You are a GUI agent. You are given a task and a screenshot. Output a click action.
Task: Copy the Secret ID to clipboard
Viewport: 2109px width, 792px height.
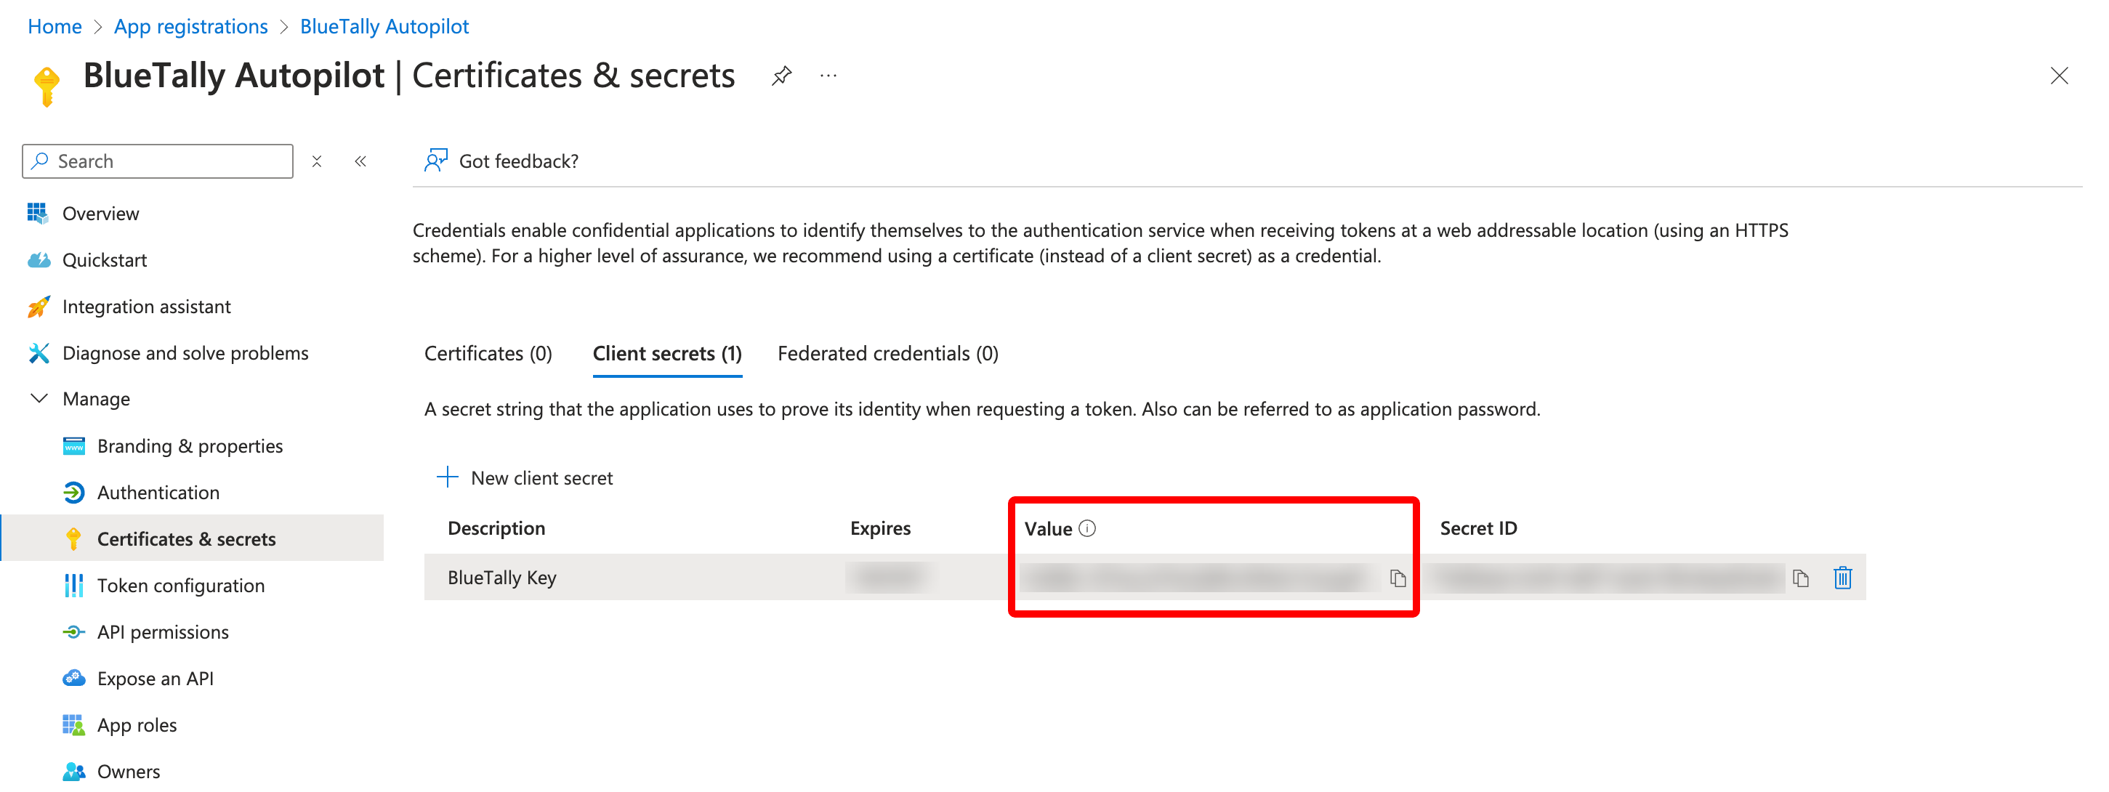click(1799, 578)
